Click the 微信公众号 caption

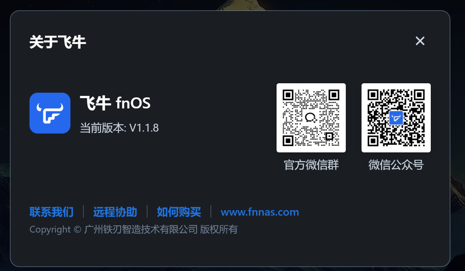[396, 165]
